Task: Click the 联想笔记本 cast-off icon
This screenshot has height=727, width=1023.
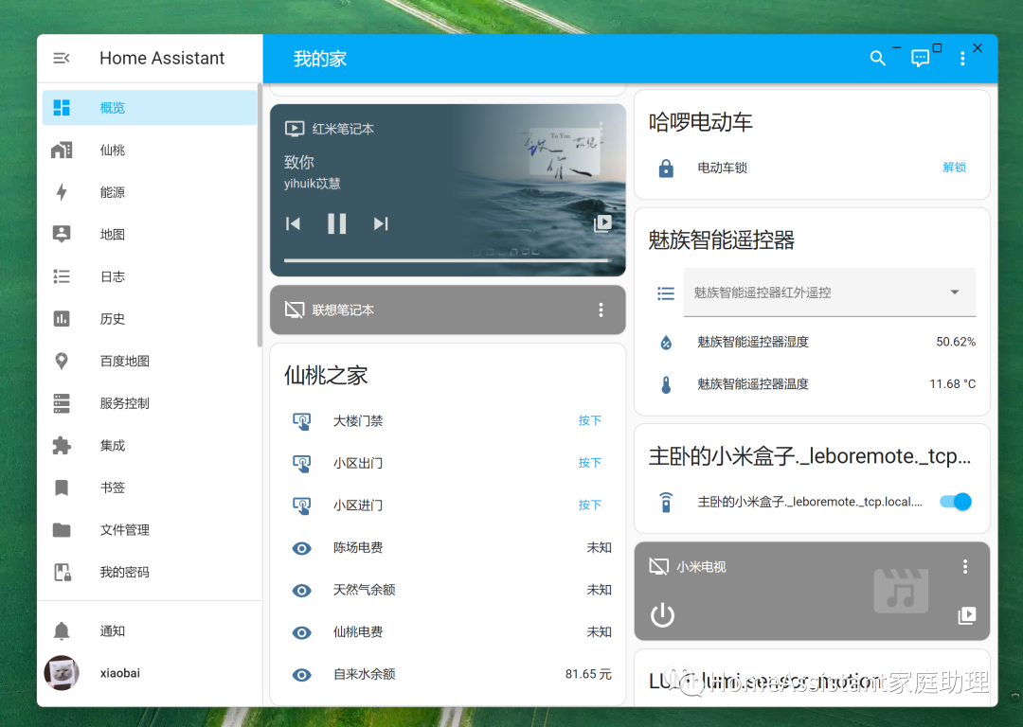Action: tap(295, 310)
